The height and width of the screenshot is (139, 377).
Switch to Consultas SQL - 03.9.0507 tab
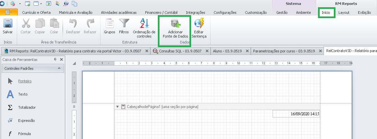180,51
